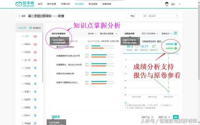Click the blue clock icon on ninth student row
The height and width of the screenshot is (125, 200).
pos(35,100)
